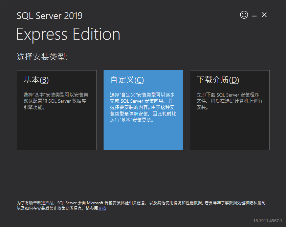Choose the 自定义(C) installation type
This screenshot has height=227, width=286.
pyautogui.click(x=143, y=110)
